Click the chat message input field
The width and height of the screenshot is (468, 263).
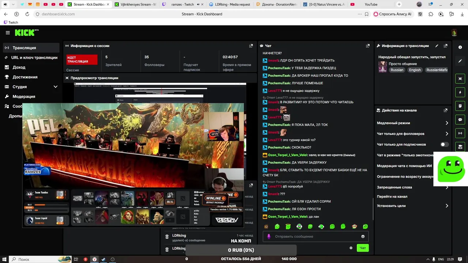click(x=316, y=236)
